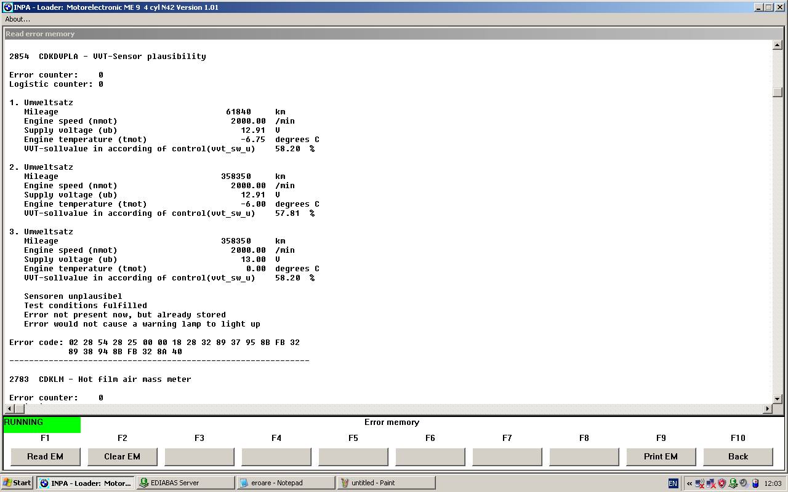Click the EN language indicator
Viewport: 788px width, 492px height.
(673, 483)
